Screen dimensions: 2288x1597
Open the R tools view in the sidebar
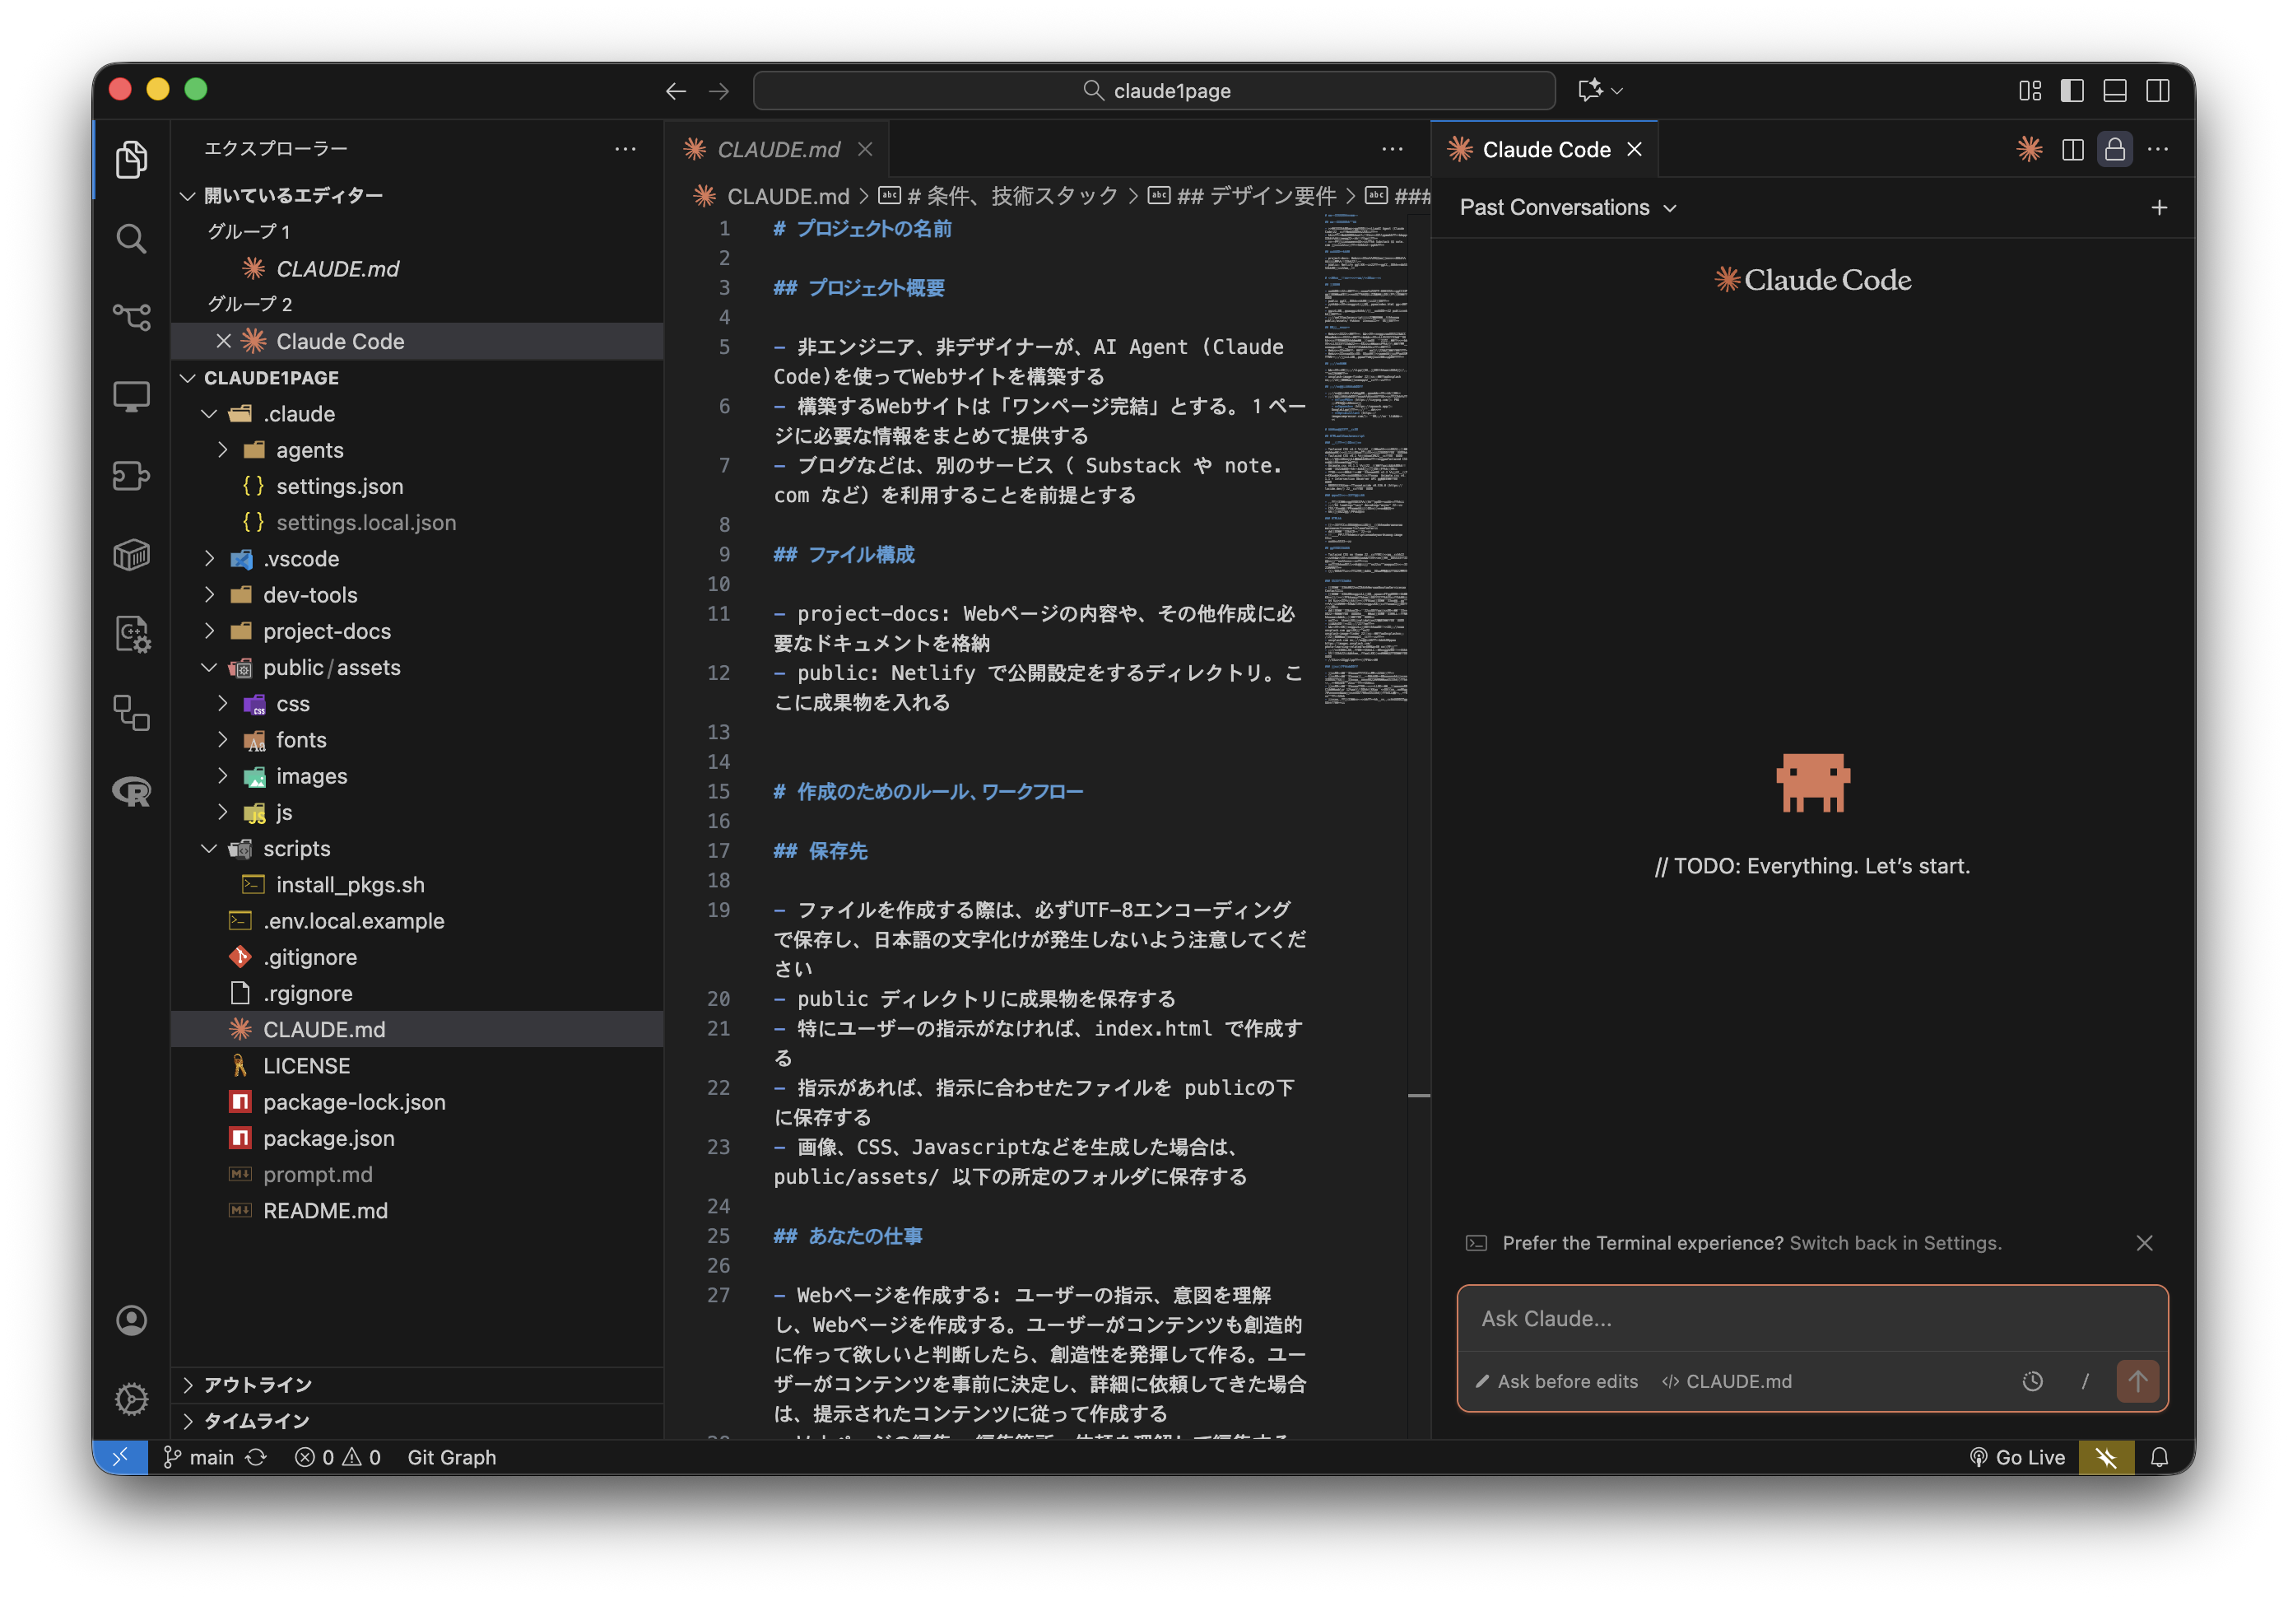[131, 793]
